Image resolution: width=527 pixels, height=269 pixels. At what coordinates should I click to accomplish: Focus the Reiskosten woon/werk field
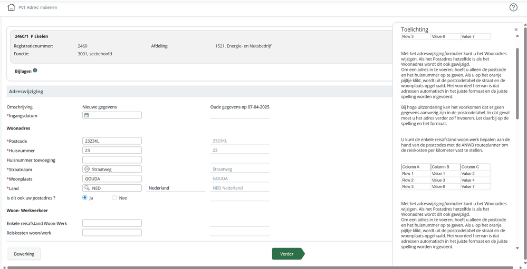tap(112, 233)
